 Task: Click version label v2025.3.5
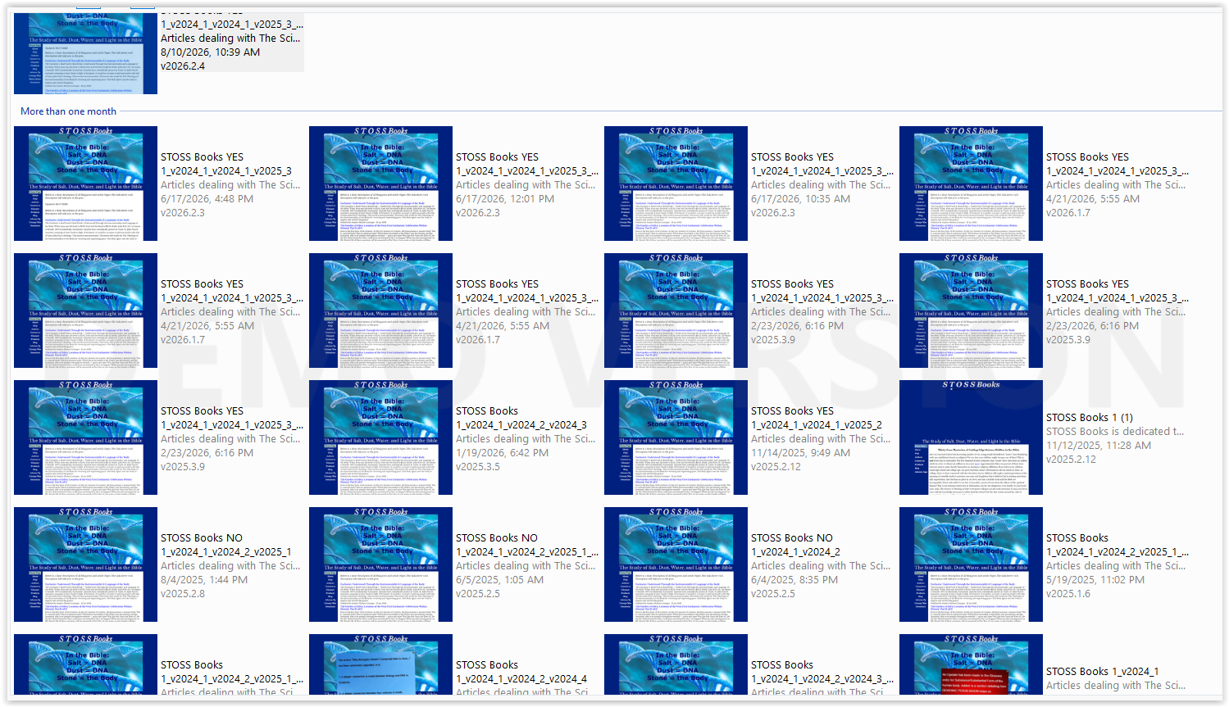click(x=478, y=466)
